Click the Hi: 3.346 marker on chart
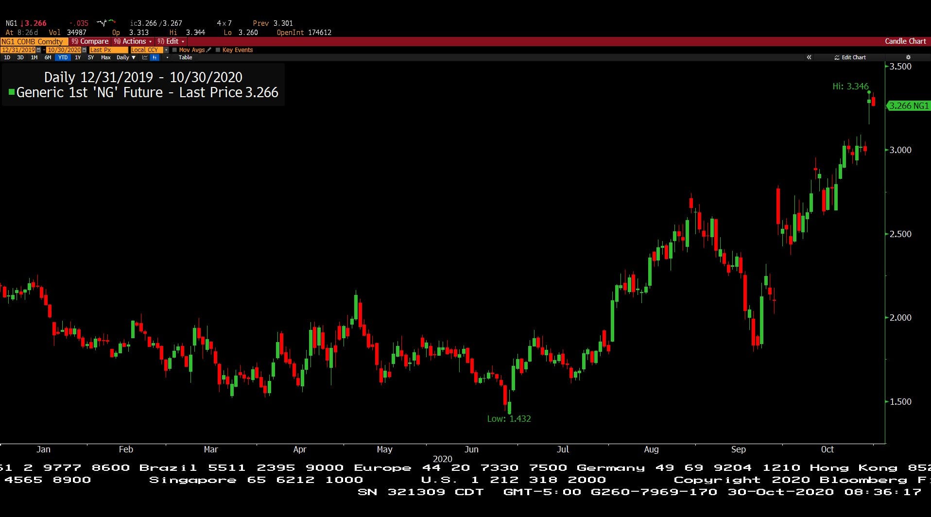 click(850, 86)
